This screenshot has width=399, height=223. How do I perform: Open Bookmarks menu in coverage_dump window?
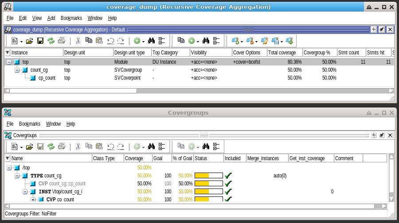click(71, 18)
